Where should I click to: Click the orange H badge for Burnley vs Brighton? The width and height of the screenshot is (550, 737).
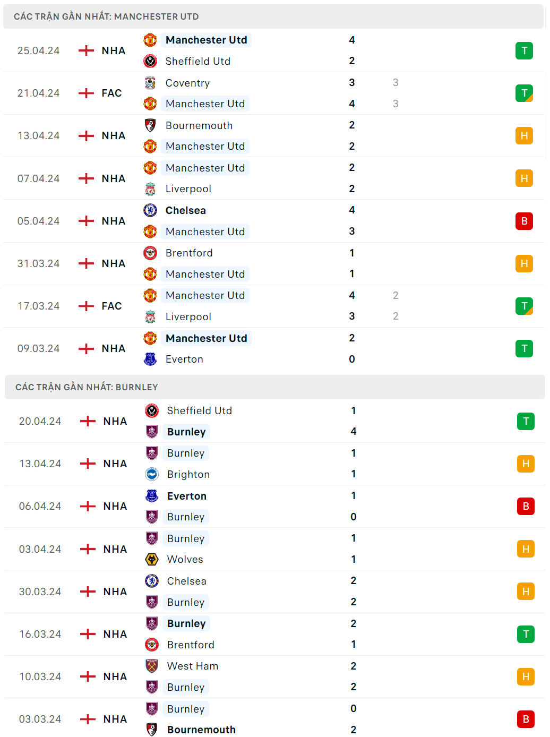pos(526,464)
